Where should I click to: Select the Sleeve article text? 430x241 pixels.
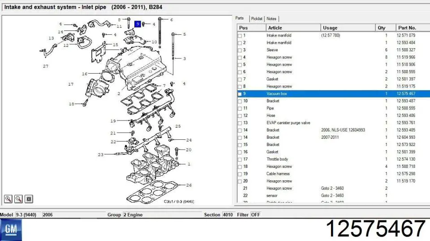[272, 50]
